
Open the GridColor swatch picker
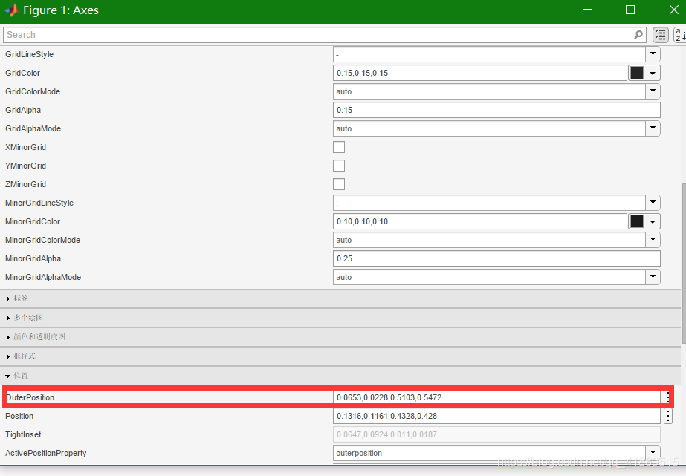tap(644, 73)
